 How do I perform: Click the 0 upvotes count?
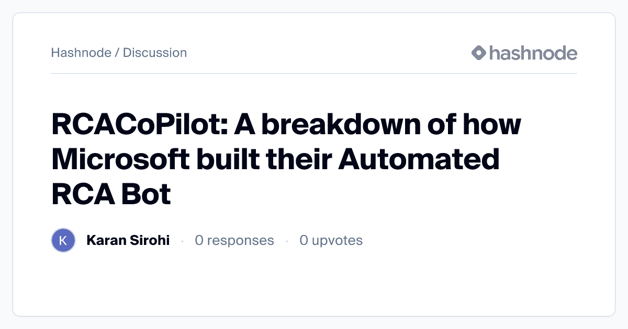pos(331,240)
